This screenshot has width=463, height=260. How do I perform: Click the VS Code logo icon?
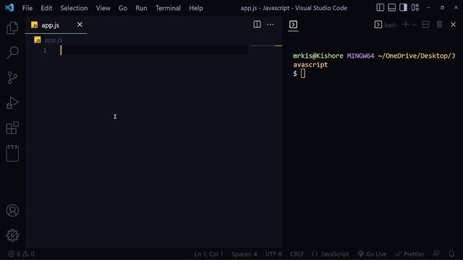[x=9, y=7]
